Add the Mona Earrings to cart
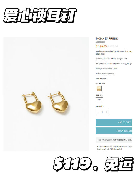 click(x=114, y=122)
